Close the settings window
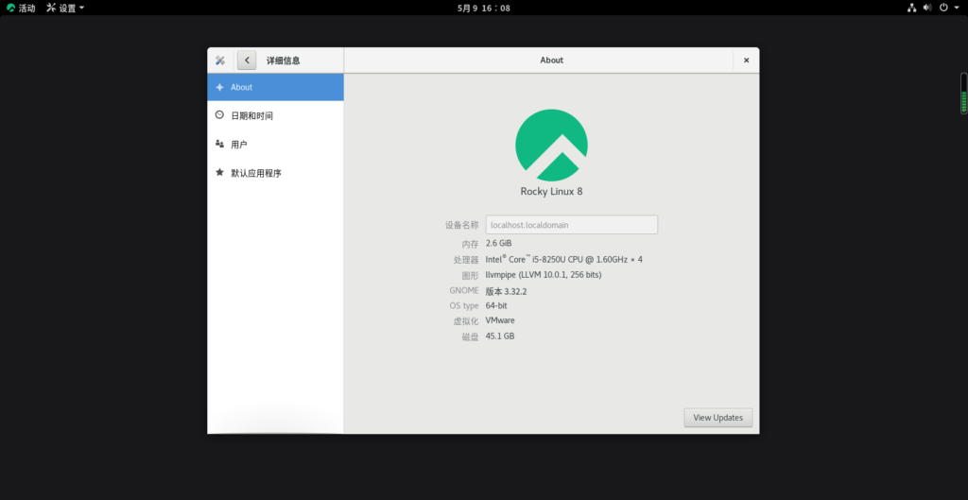Viewport: 968px width, 500px height. pos(747,60)
